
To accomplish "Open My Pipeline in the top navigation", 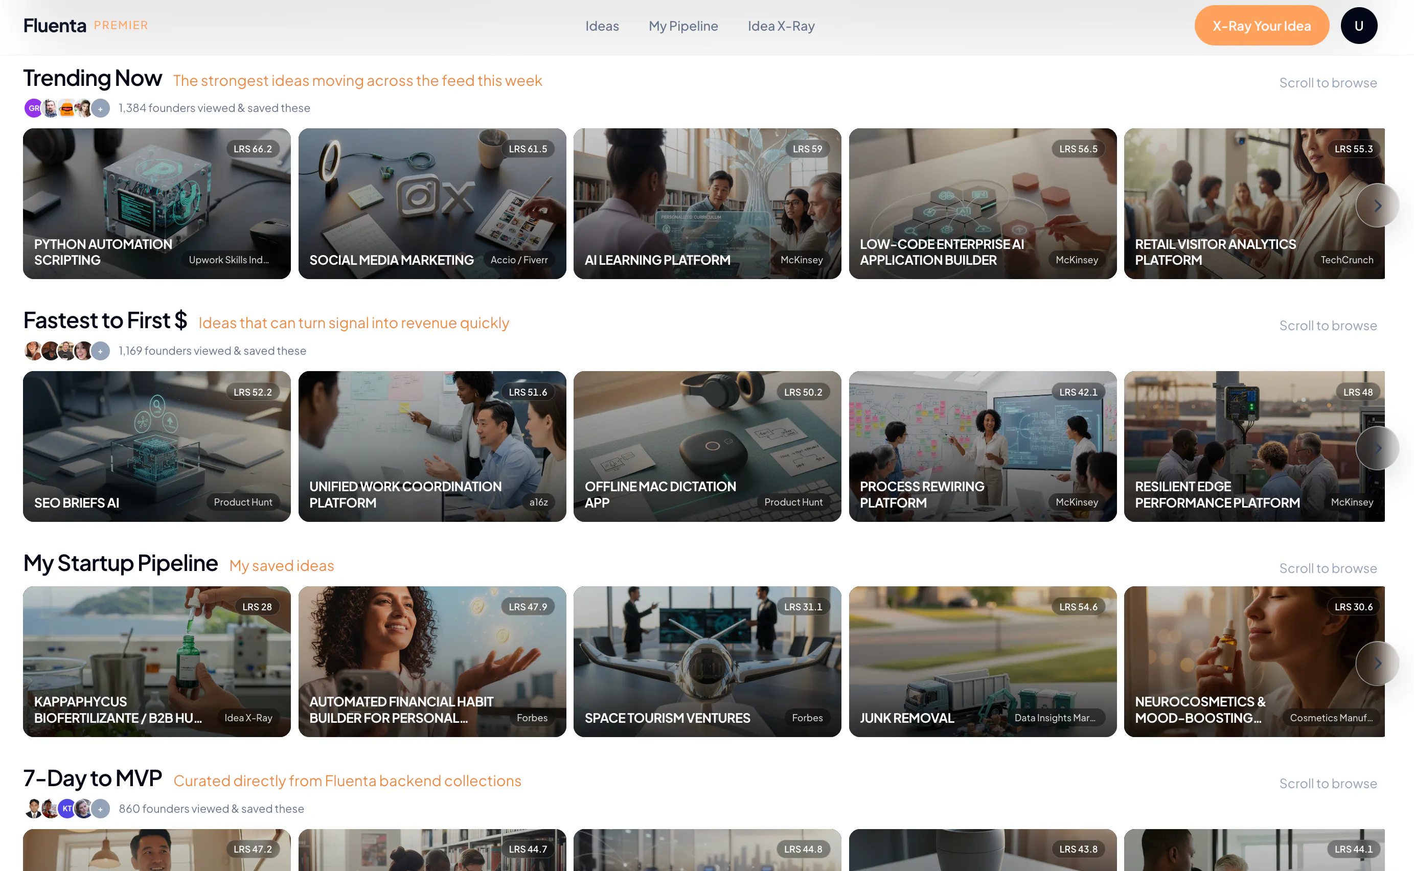I will (x=683, y=26).
